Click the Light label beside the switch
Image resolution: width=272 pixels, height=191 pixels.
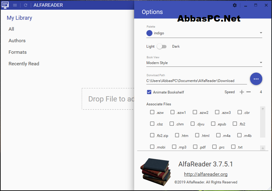pyautogui.click(x=150, y=46)
